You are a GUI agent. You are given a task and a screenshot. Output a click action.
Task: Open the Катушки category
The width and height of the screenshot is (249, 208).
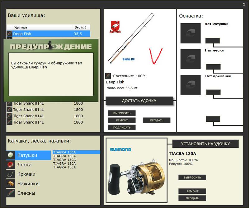29,155
